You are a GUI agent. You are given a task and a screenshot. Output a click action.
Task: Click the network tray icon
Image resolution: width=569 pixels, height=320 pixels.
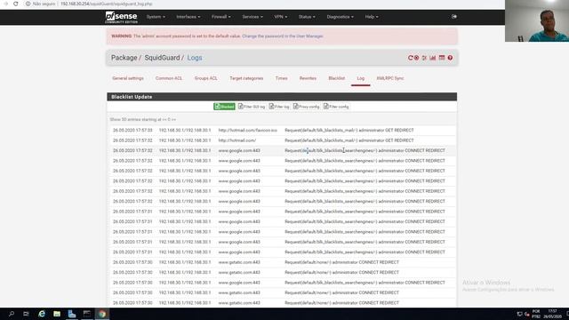(x=519, y=314)
